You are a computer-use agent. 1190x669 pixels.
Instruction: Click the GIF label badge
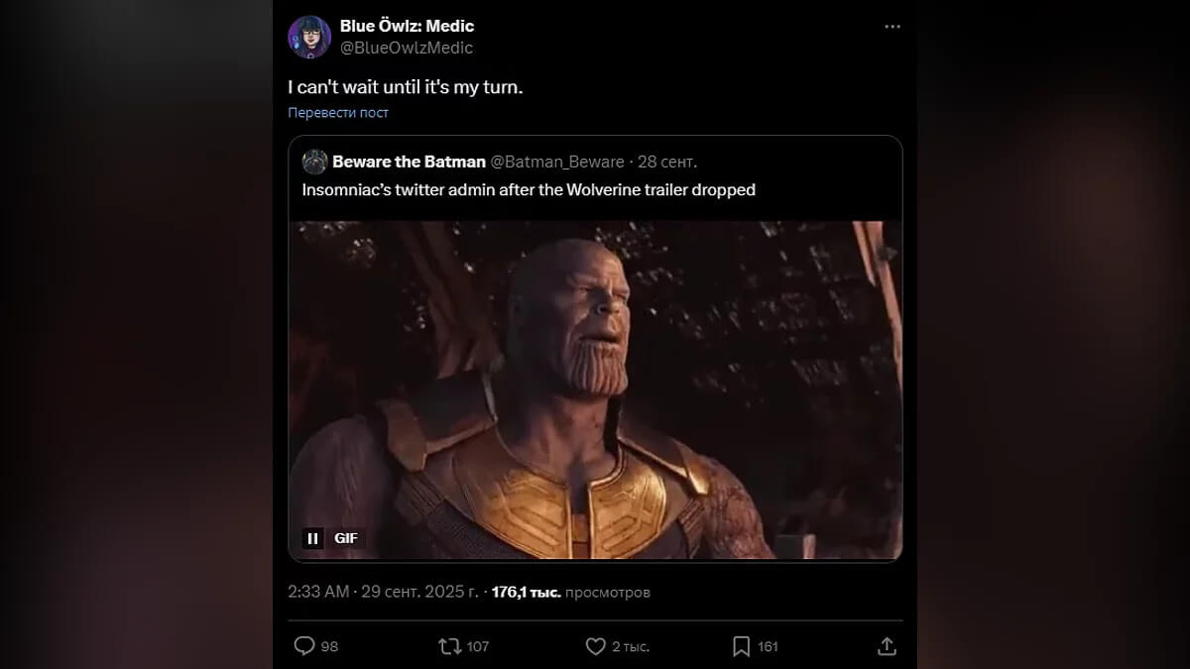pos(346,538)
